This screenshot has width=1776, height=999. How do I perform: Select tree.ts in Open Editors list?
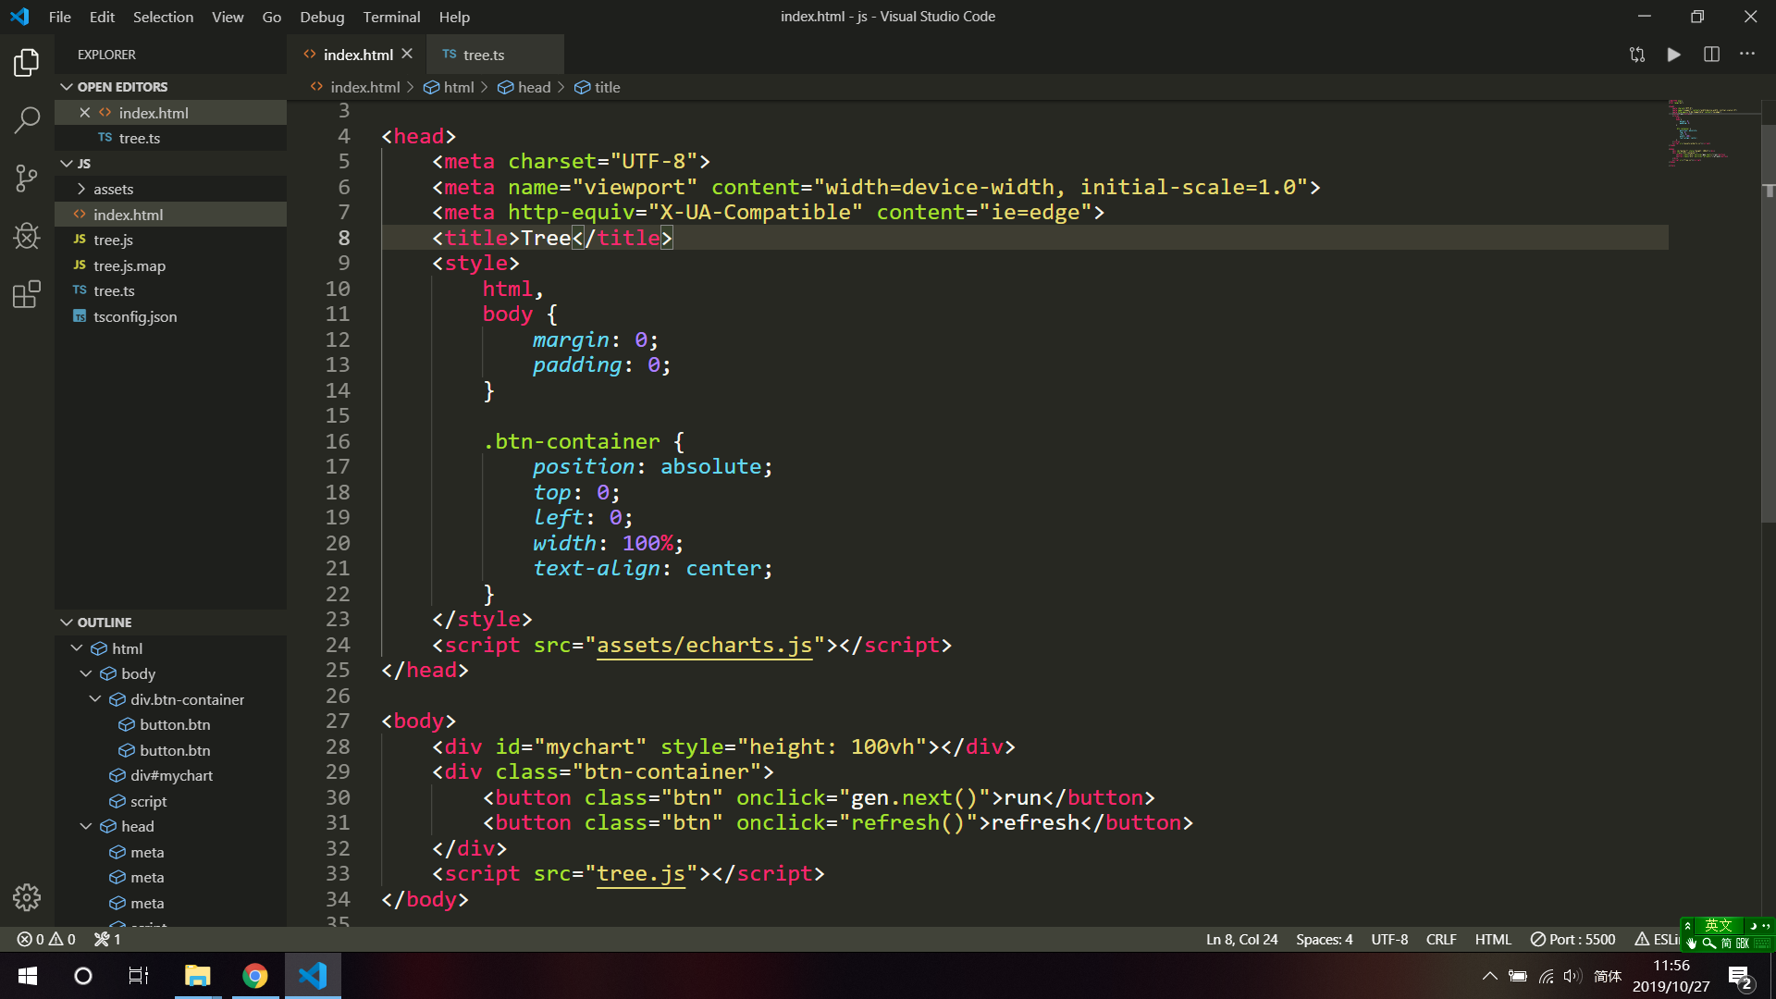click(170, 138)
